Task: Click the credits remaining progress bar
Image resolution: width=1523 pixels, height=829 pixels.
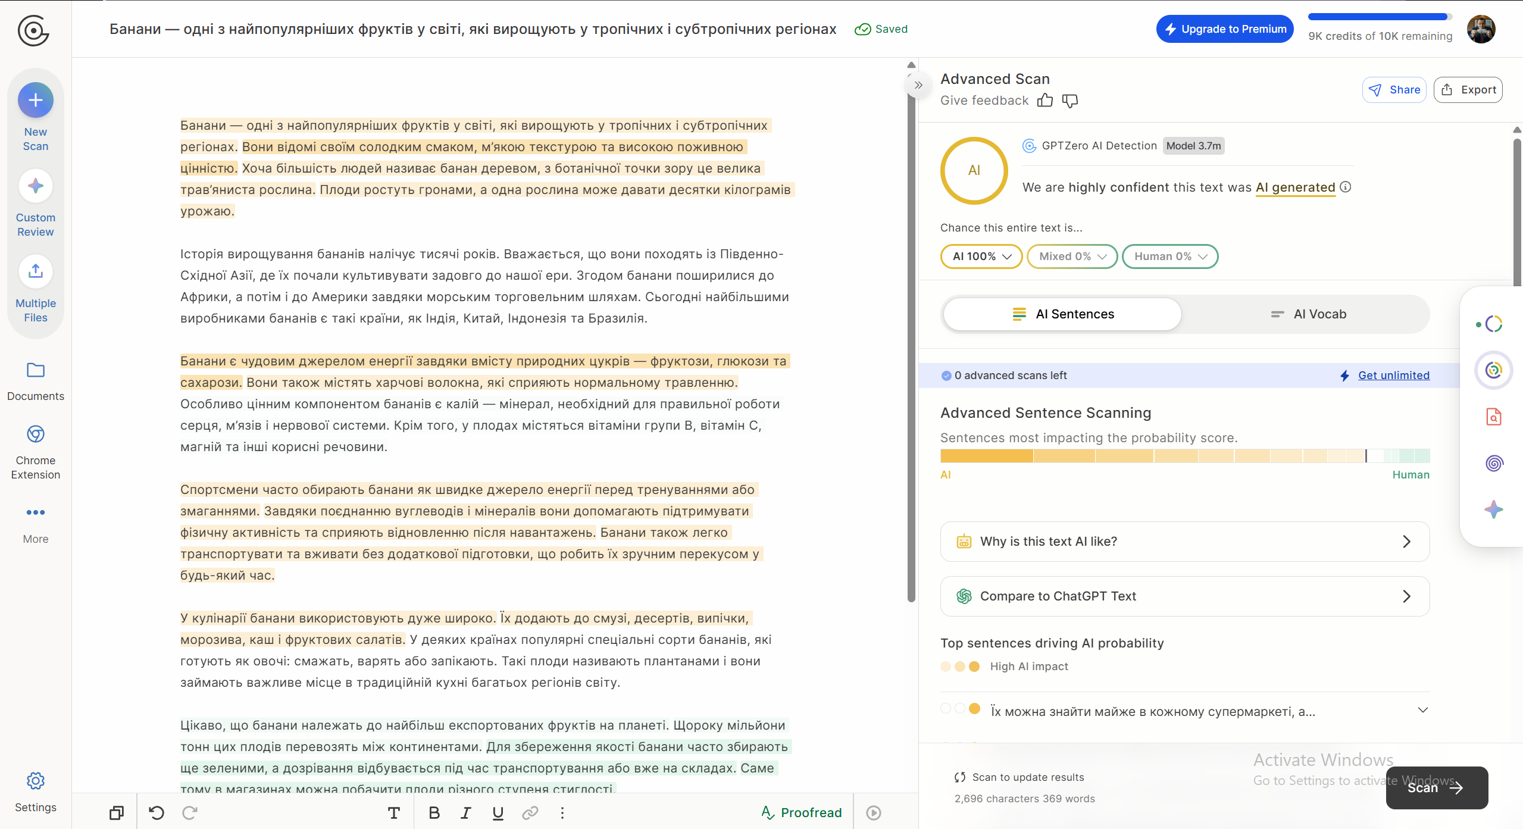Action: pos(1380,17)
